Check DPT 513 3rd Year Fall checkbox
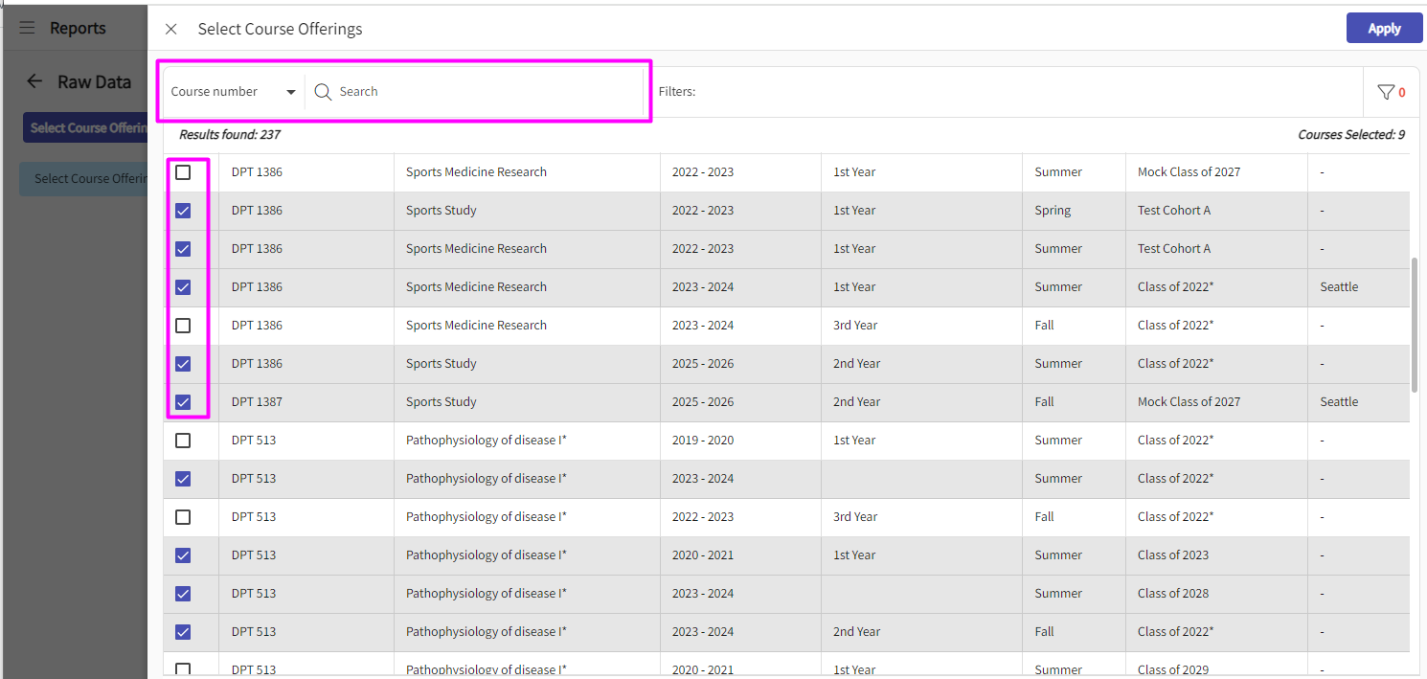The width and height of the screenshot is (1427, 679). pyautogui.click(x=183, y=517)
